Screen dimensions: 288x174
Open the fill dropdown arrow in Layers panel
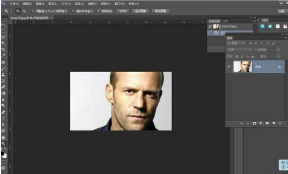[x=279, y=56]
